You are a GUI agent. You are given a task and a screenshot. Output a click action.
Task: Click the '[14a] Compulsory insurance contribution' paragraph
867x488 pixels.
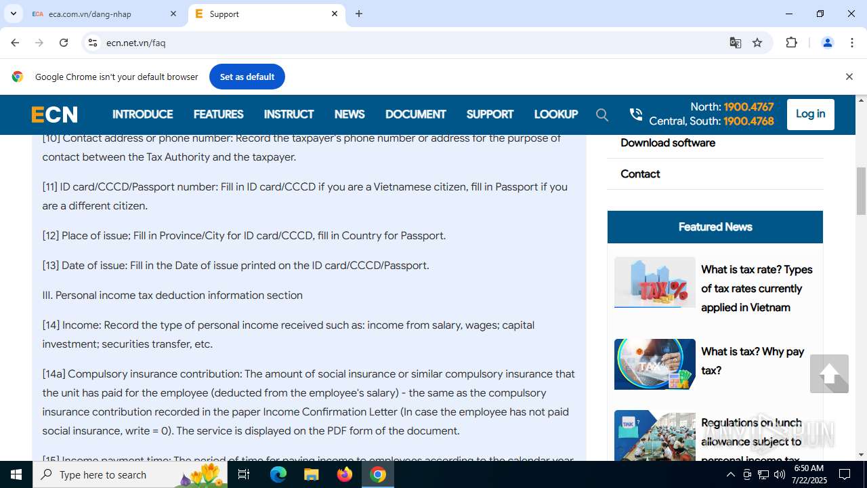click(309, 403)
